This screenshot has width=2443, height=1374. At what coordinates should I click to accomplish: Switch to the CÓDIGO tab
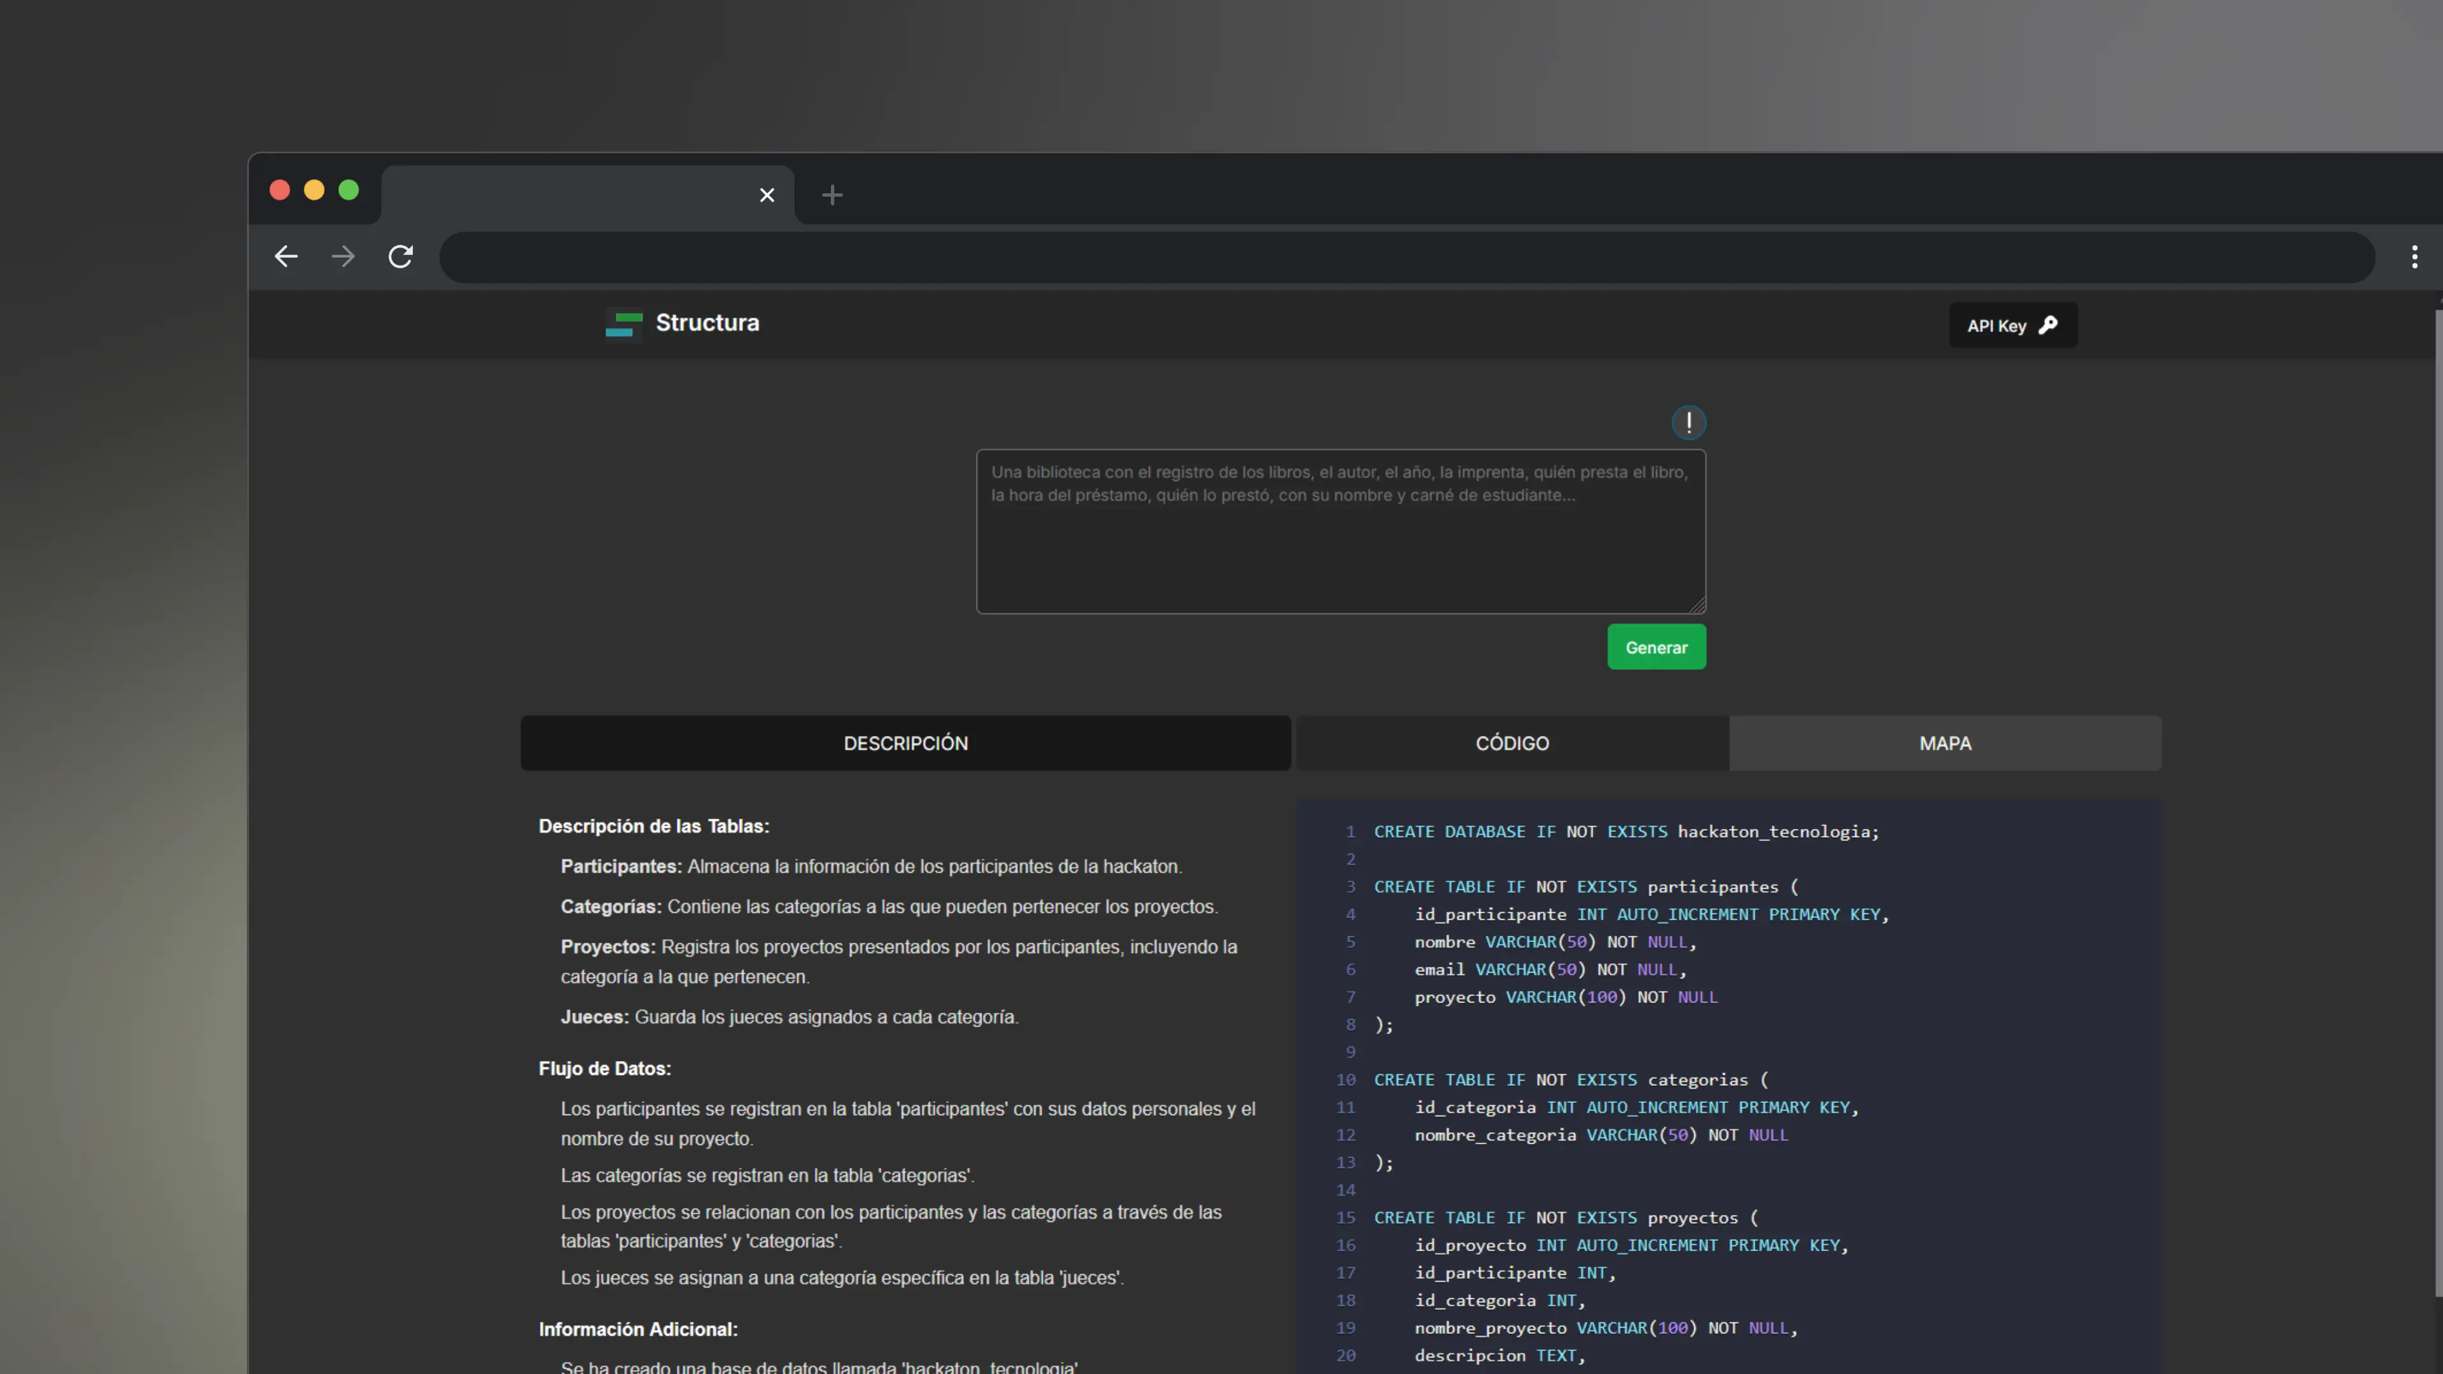click(1512, 742)
